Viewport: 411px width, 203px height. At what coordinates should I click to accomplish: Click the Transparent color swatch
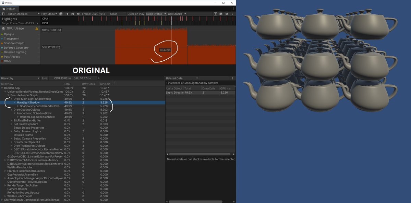tap(2, 39)
